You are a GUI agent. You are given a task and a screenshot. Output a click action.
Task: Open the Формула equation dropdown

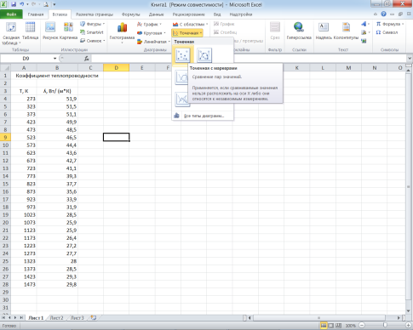click(x=390, y=24)
